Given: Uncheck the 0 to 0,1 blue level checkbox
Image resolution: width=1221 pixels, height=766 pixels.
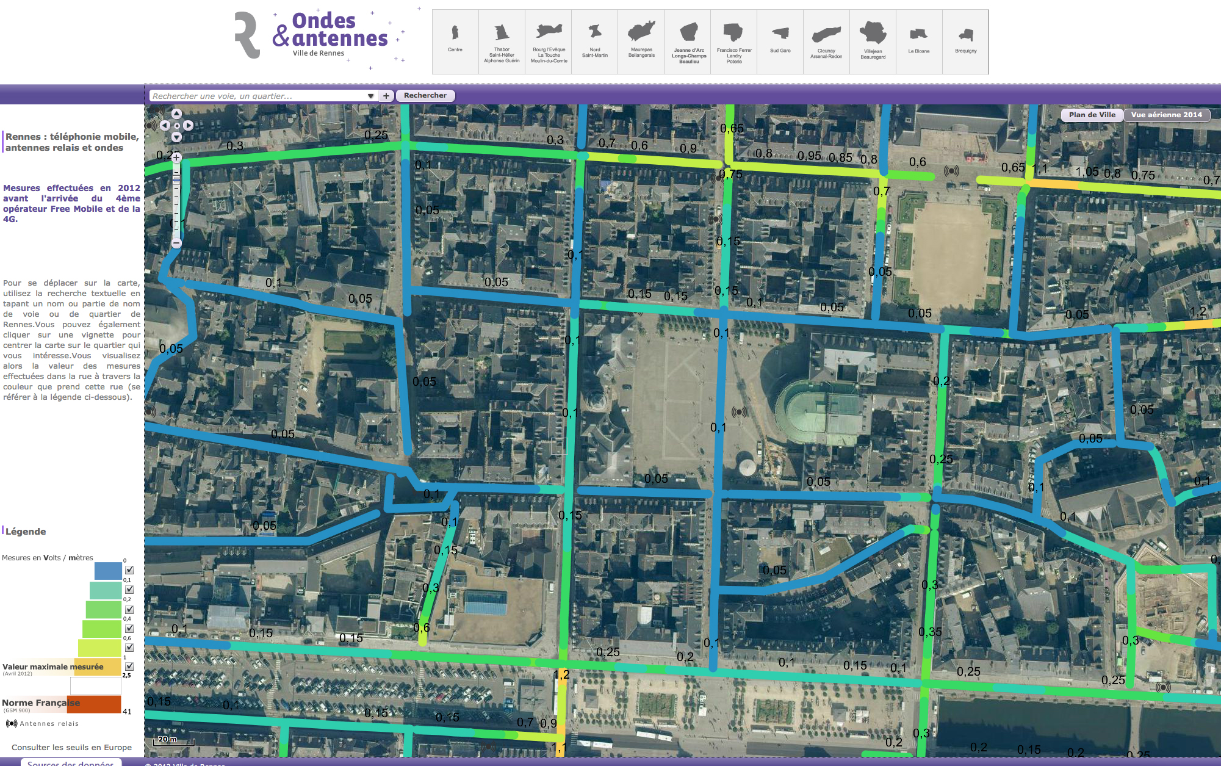Looking at the screenshot, I should click(x=129, y=570).
